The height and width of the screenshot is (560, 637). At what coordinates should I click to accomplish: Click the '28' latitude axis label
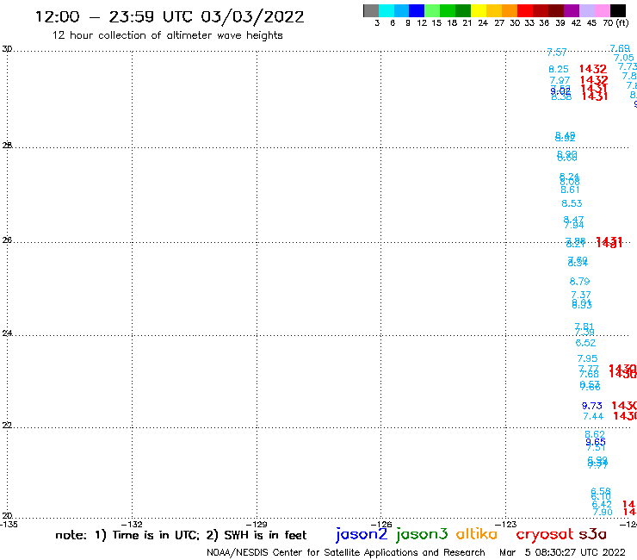click(x=7, y=146)
